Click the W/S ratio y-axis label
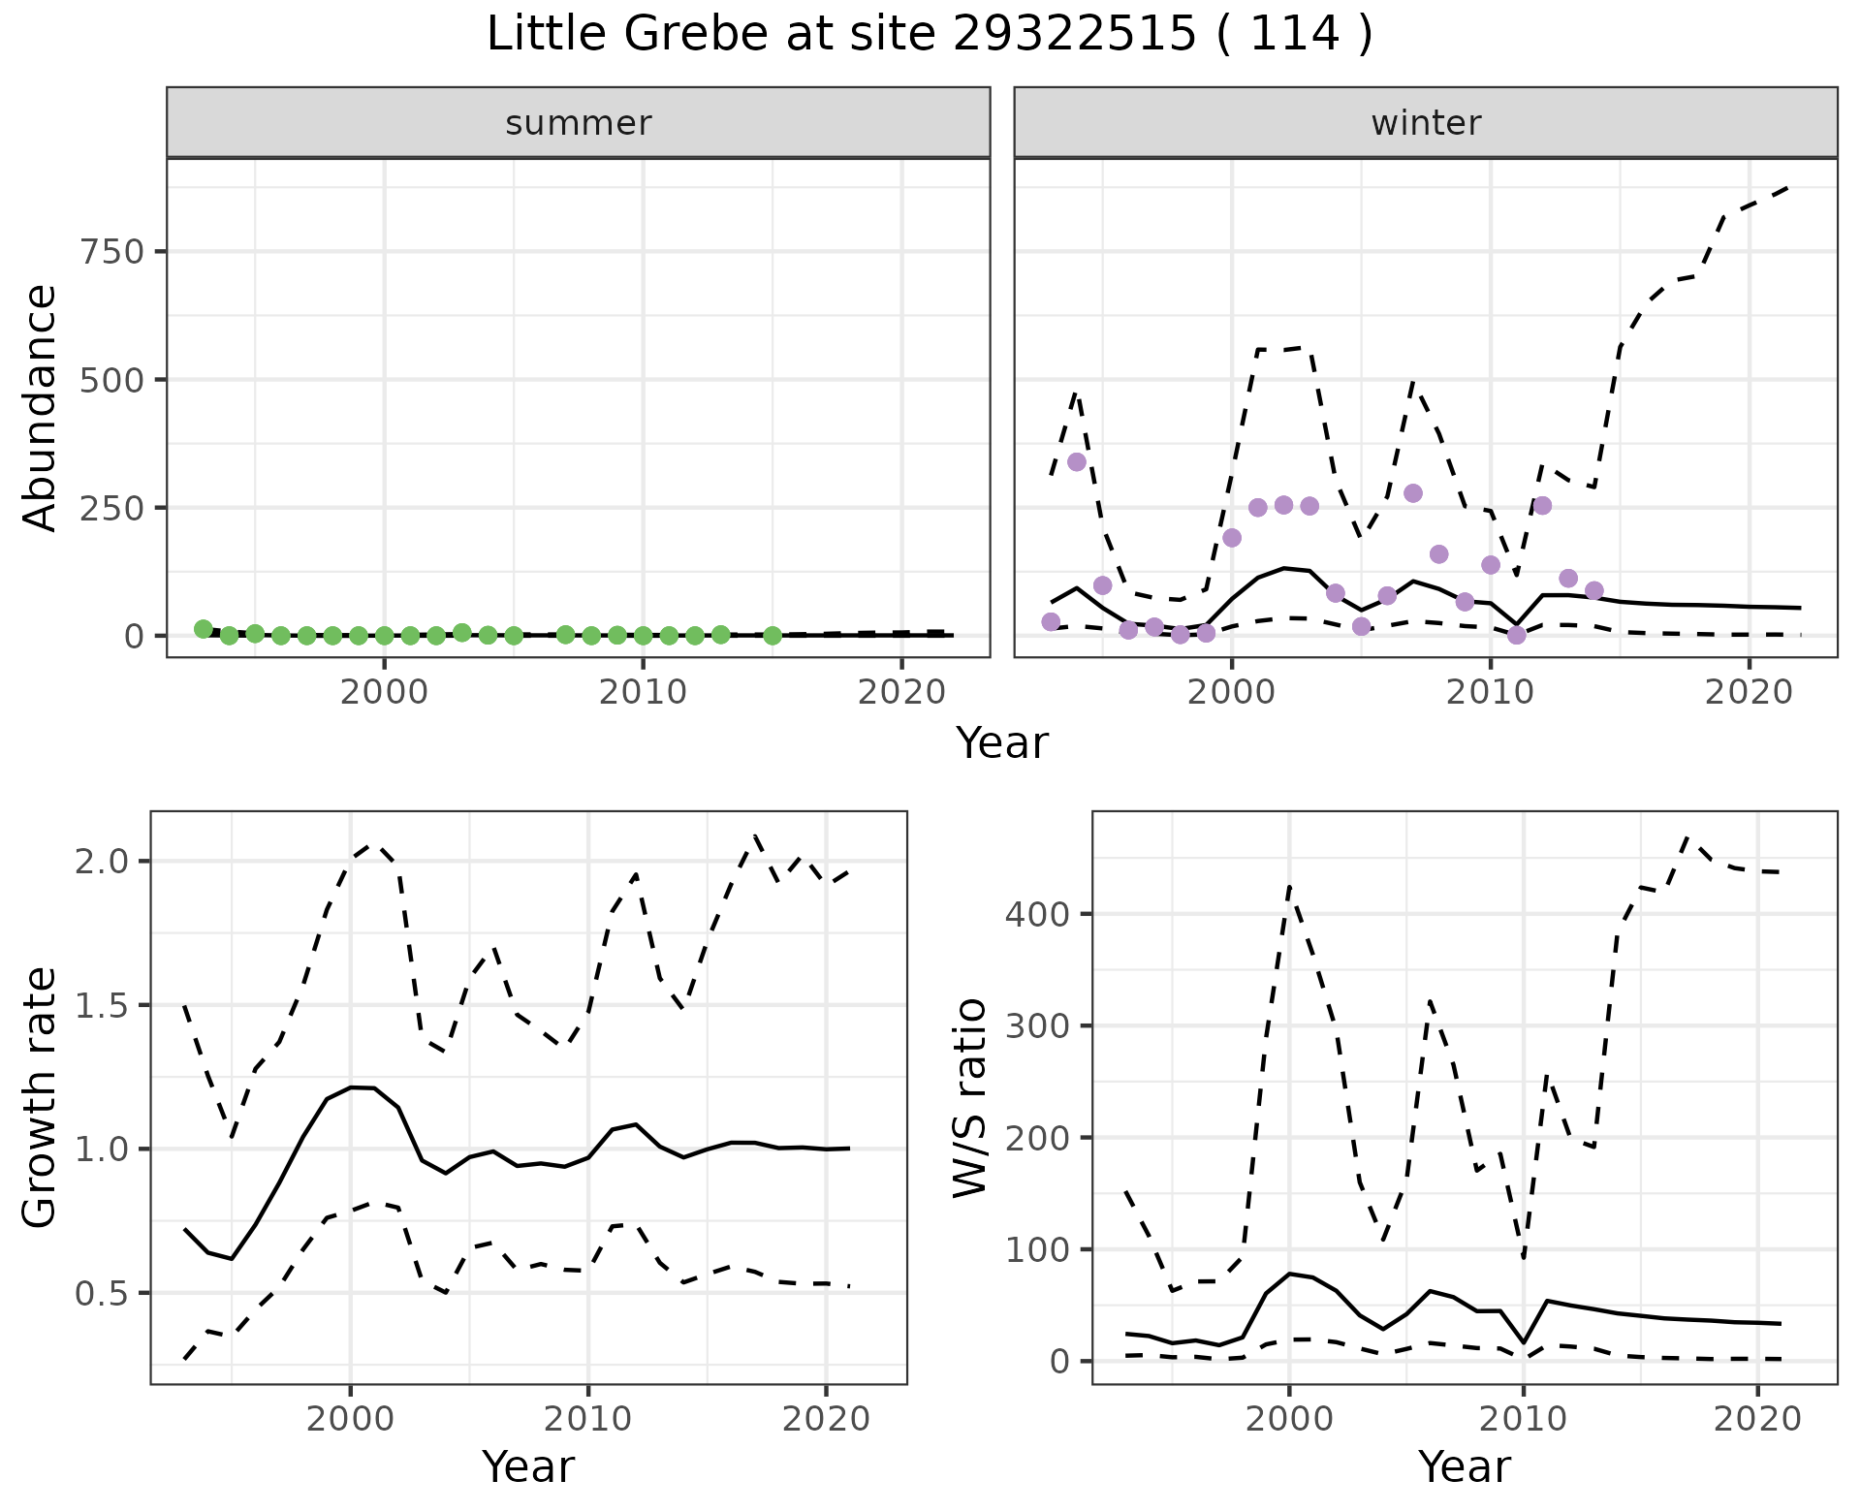 click(x=969, y=1097)
